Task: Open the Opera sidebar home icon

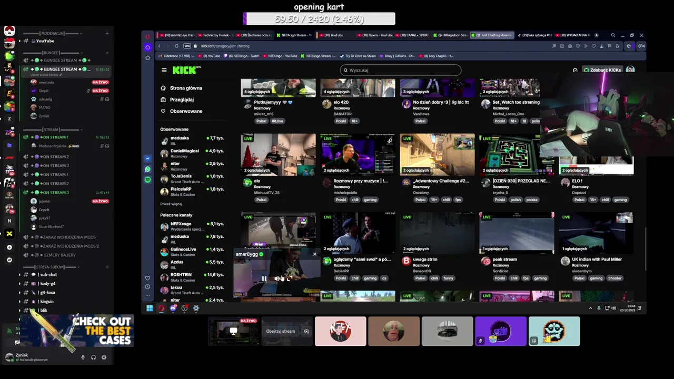Action: [147, 47]
